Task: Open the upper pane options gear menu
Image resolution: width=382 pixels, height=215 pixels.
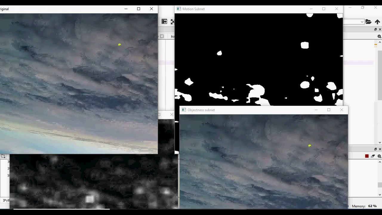Action: tap(379, 36)
